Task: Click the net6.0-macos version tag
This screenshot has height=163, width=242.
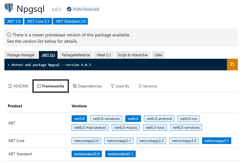Action: [x=126, y=127]
